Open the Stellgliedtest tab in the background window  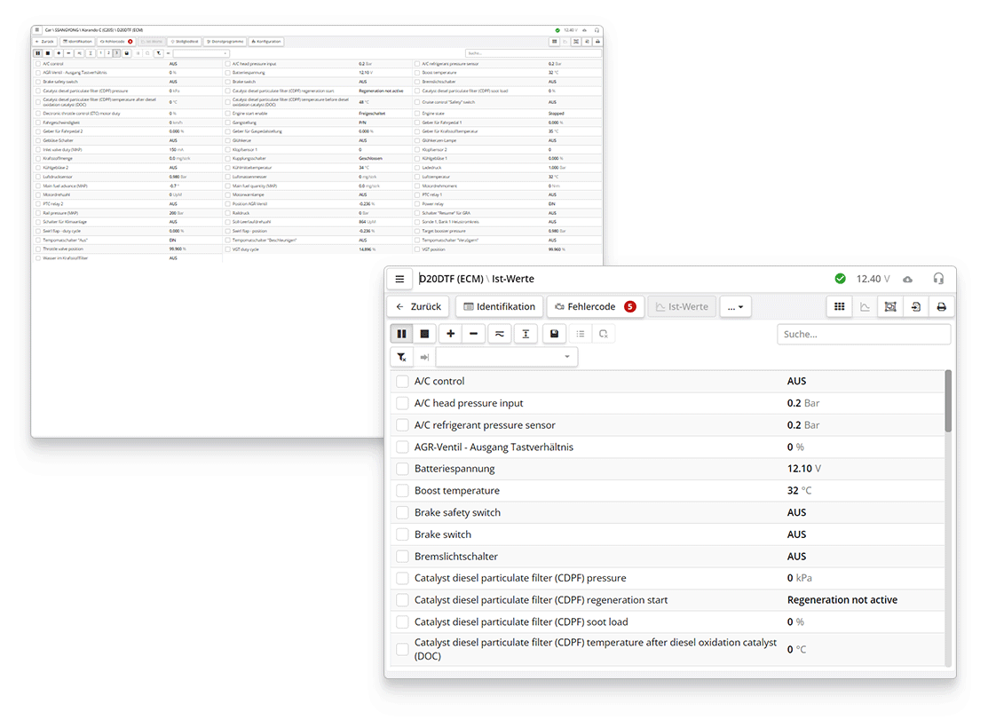185,41
